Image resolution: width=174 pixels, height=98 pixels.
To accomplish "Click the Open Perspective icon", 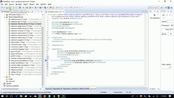I will click(162, 8).
